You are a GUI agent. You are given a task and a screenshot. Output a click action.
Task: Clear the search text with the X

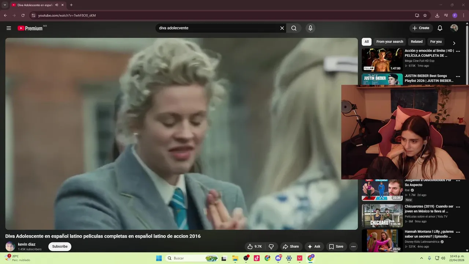click(x=282, y=28)
